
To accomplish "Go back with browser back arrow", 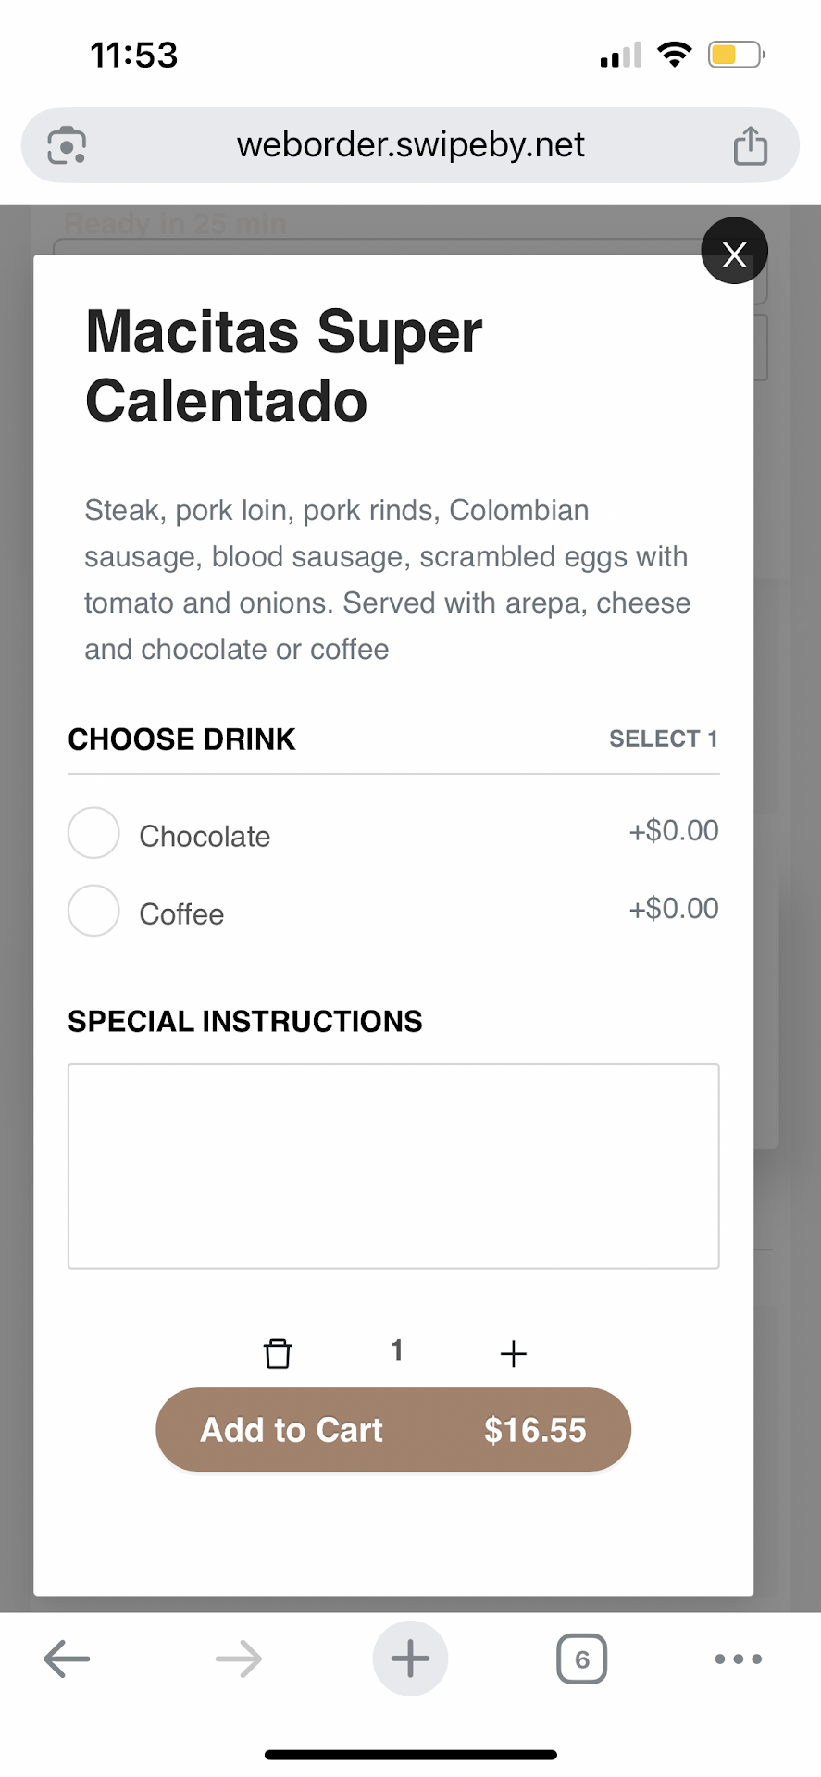I will coord(67,1659).
